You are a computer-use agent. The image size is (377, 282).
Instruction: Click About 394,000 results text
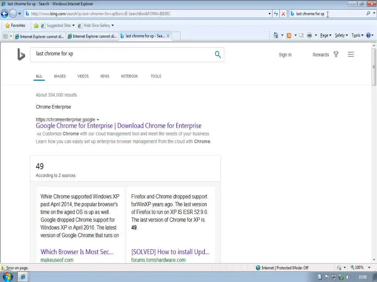pyautogui.click(x=56, y=95)
